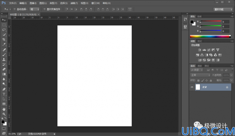
Task: Open the Image menu
Action: pos(33,3)
